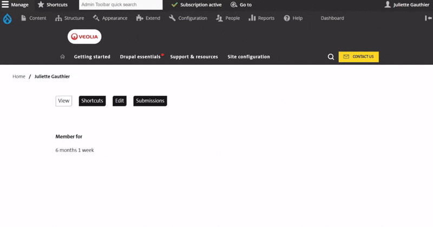The height and width of the screenshot is (227, 433).
Task: Open Drupal essentials navigation item
Action: 140,57
